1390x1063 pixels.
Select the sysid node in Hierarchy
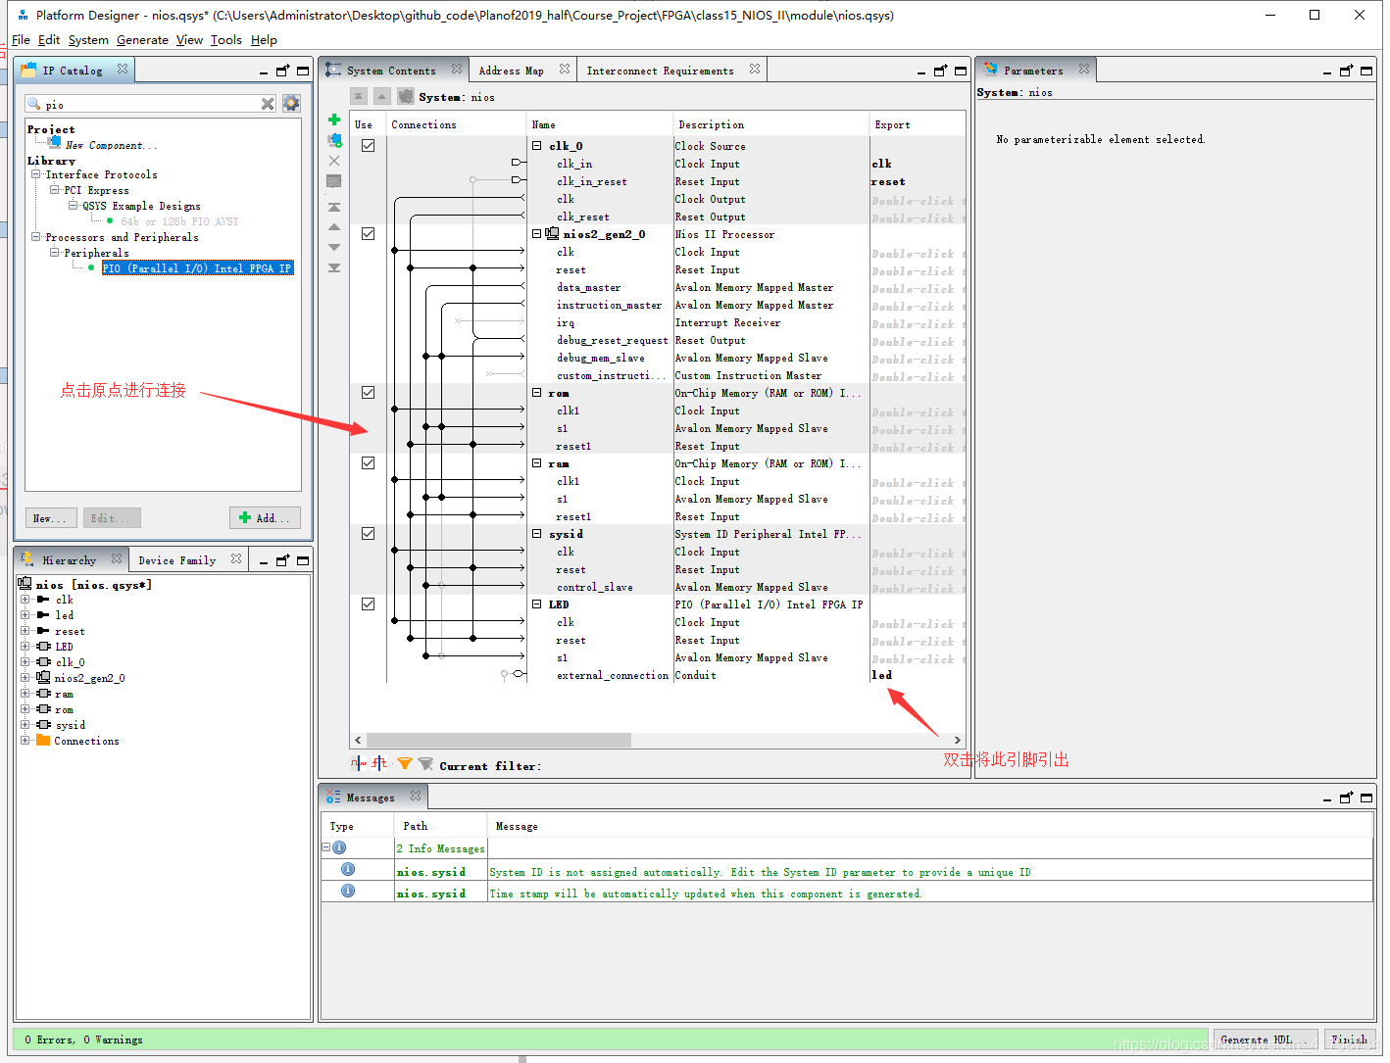point(71,725)
